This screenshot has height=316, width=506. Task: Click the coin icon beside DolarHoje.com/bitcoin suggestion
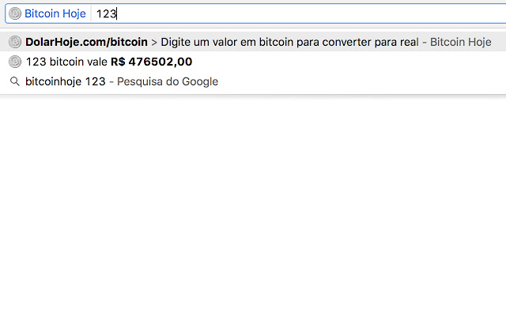coord(15,42)
